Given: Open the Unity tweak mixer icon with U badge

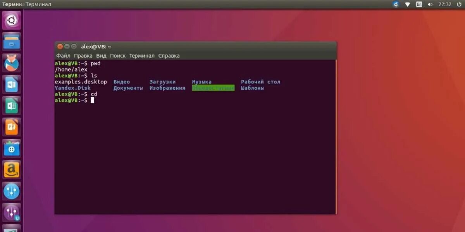Looking at the screenshot, I should (x=12, y=213).
